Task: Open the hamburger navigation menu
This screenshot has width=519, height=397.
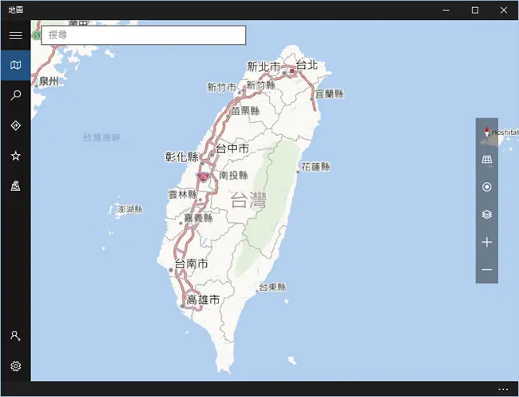Action: 15,35
